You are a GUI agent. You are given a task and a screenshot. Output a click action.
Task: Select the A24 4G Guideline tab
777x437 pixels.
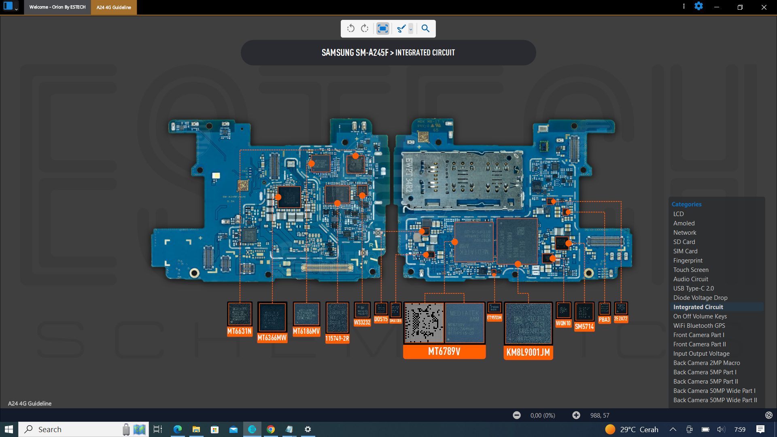[x=114, y=7]
